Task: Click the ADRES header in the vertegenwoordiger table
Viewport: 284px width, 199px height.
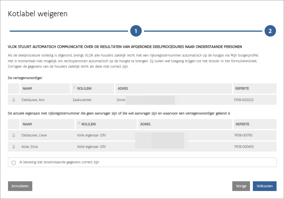Action: (123, 89)
